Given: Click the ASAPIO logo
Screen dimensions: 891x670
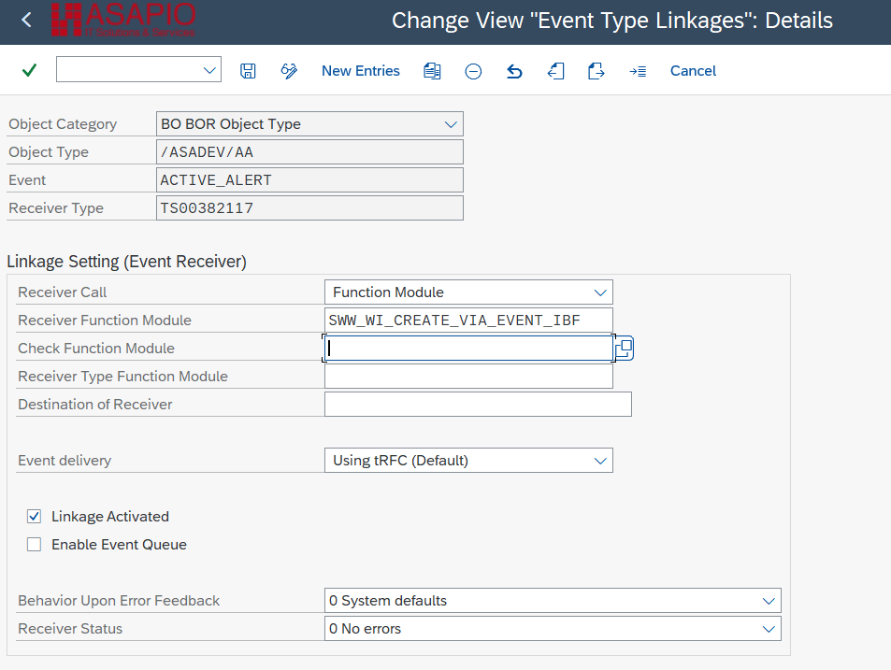Looking at the screenshot, I should pyautogui.click(x=123, y=20).
